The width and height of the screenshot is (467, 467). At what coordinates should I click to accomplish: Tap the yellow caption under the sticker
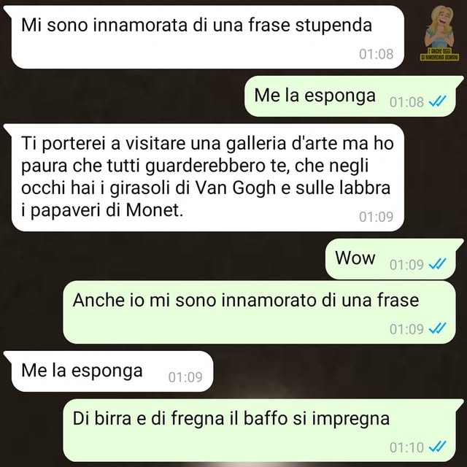point(439,55)
